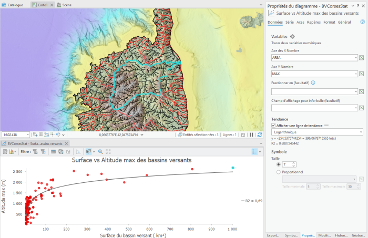The width and height of the screenshot is (368, 238).
Task: Open the Axe des X Nombre dropdown
Action: 356,58
